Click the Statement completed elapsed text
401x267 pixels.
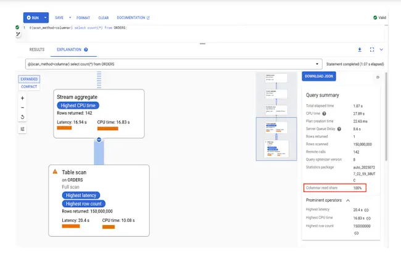coord(355,64)
